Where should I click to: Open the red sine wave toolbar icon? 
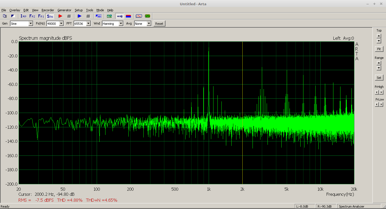pyautogui.click(x=139, y=16)
